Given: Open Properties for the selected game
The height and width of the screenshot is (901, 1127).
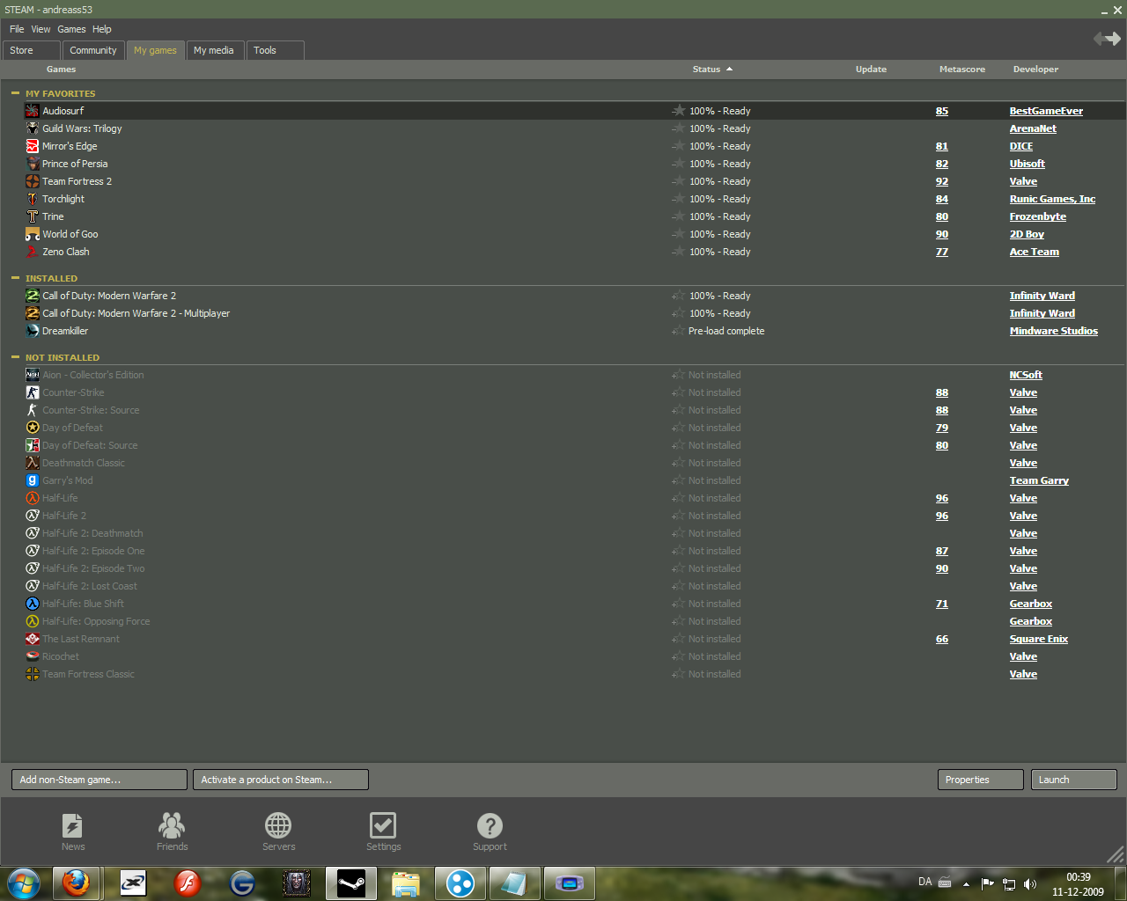Looking at the screenshot, I should tap(981, 780).
